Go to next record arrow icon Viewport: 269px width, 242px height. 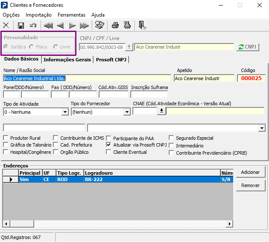pyautogui.click(x=72, y=26)
